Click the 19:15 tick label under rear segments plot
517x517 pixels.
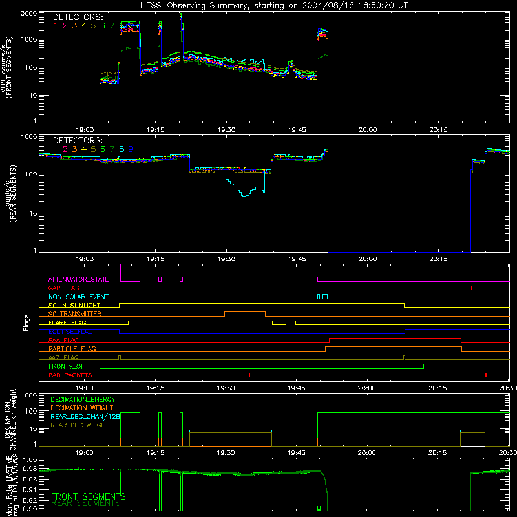155,259
